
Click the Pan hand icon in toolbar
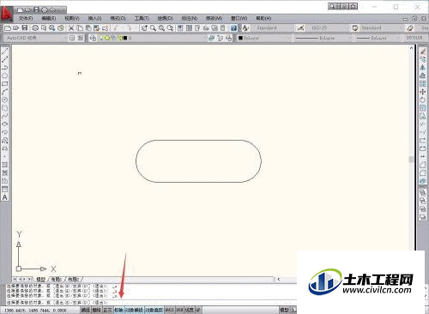145,27
